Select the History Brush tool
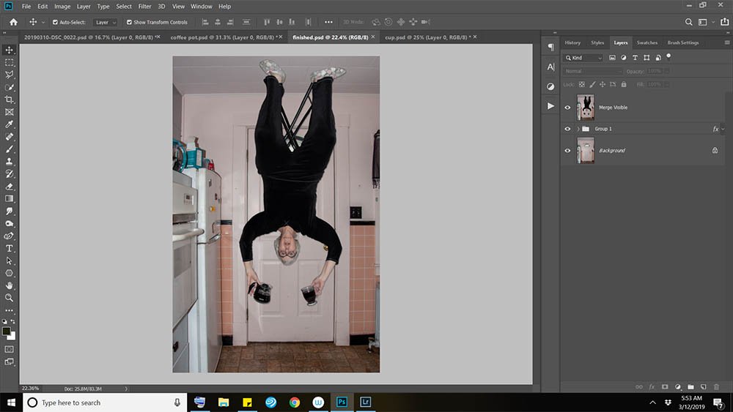 click(9, 174)
